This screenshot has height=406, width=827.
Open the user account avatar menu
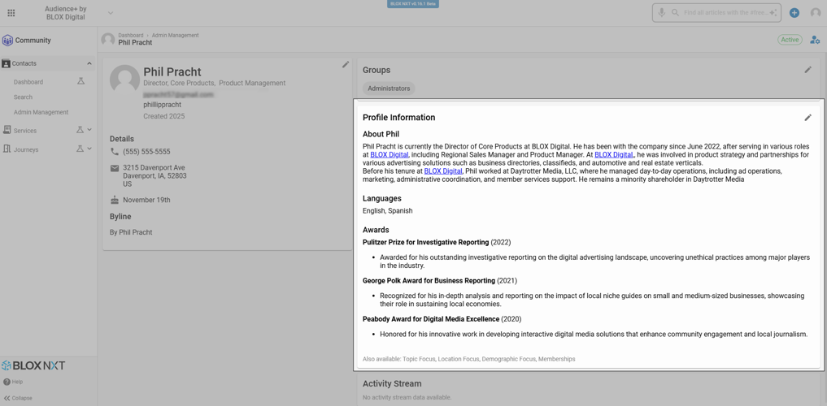click(x=816, y=13)
